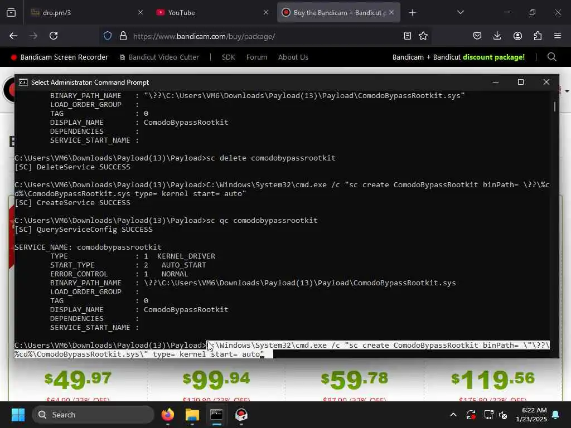Viewport: 571px width, 428px height.
Task: Open the clock showing 6:22 AM
Action: click(x=531, y=415)
